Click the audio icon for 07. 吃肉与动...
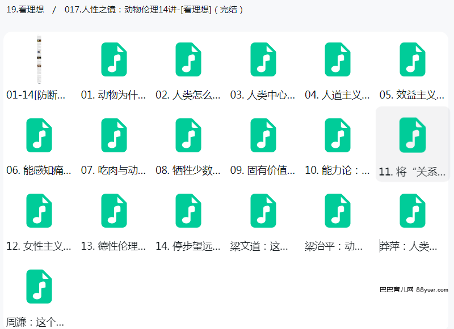This screenshot has width=454, height=329. [114, 135]
